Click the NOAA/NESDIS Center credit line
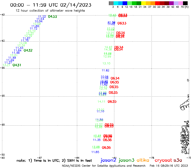Viewport: 191px width, 168px height. click(104, 166)
